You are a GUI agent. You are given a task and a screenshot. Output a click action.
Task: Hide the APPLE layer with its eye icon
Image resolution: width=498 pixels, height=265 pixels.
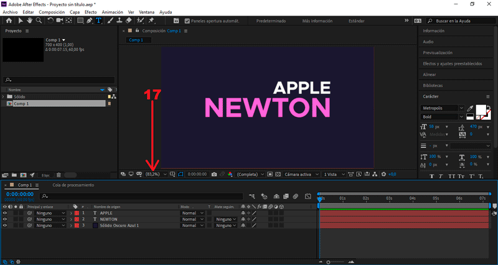(x=4, y=213)
